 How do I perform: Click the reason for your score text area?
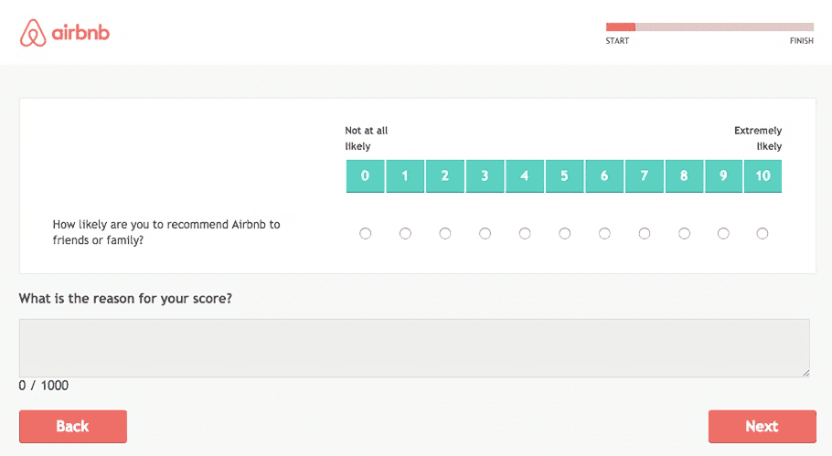(414, 348)
